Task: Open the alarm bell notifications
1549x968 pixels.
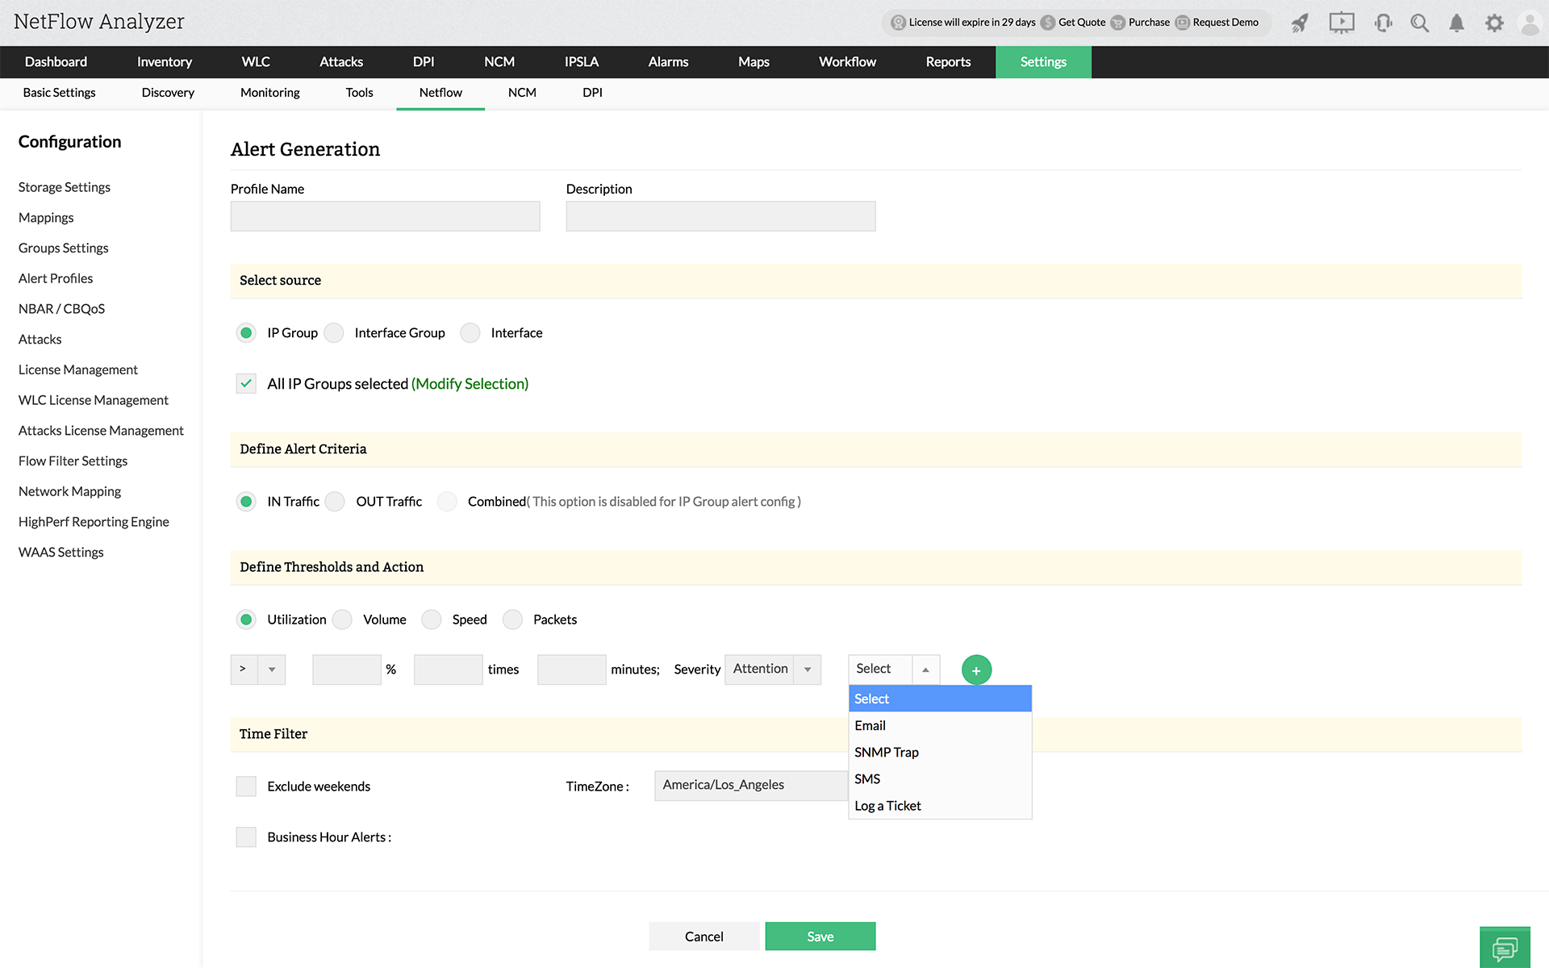Action: point(1456,23)
